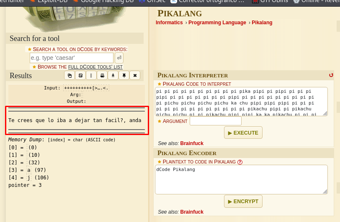The width and height of the screenshot is (340, 222).
Task: Click the 'Pikalang Interpreter' section heading
Action: (193, 75)
